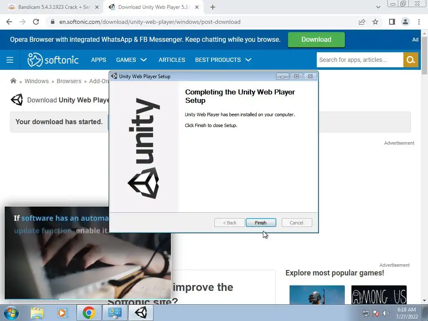
Task: Click the green Download button in Opera ad
Action: 316,40
